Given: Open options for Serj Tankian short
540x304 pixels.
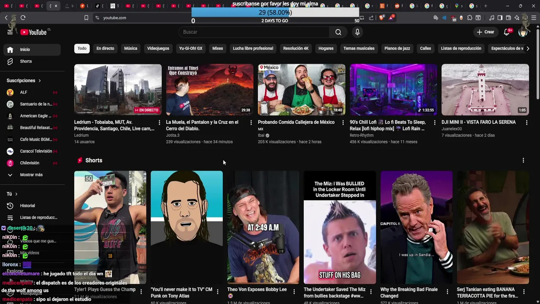Looking at the screenshot, I should pyautogui.click(x=524, y=292).
